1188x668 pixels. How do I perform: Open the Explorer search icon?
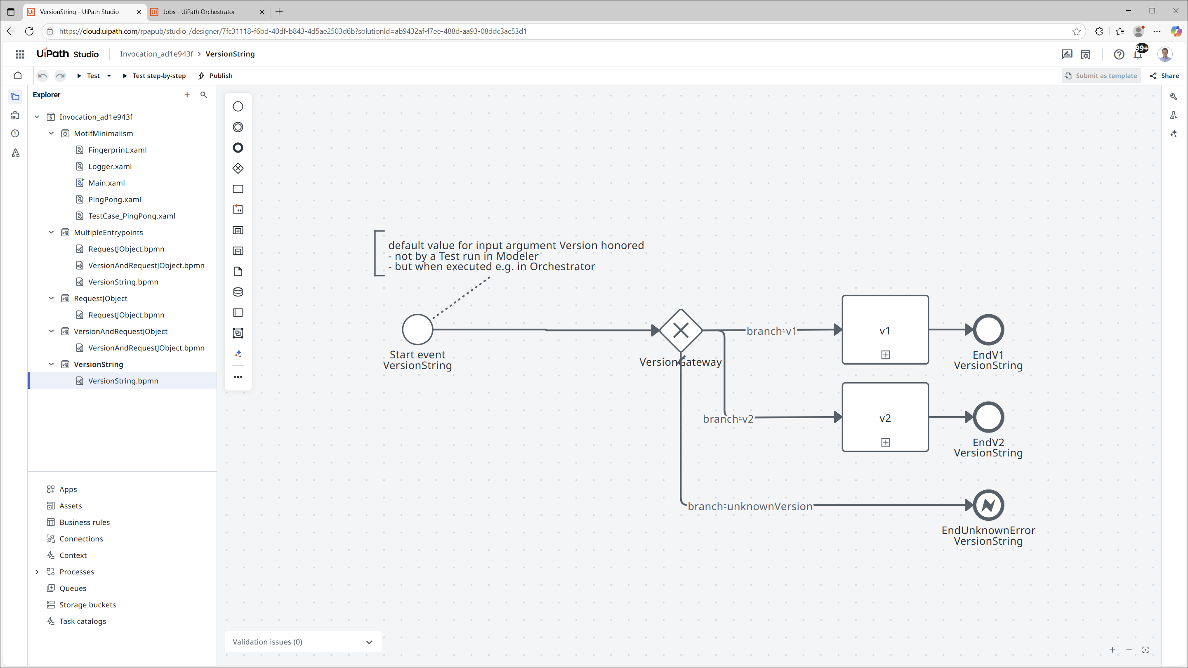point(203,94)
